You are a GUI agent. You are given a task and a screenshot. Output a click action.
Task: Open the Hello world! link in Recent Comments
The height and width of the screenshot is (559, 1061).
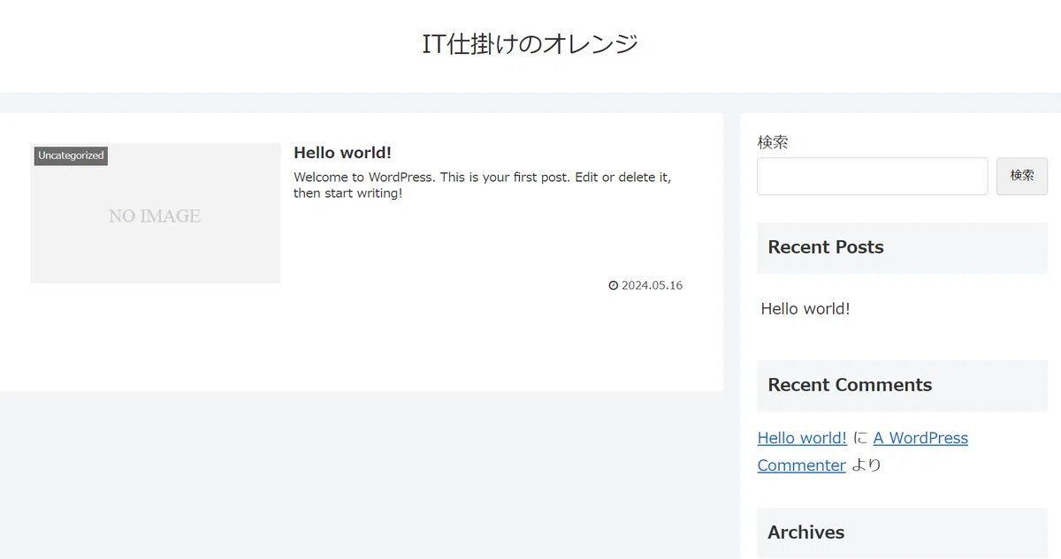802,438
